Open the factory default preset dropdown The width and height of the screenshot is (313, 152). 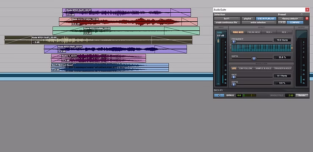point(291,18)
